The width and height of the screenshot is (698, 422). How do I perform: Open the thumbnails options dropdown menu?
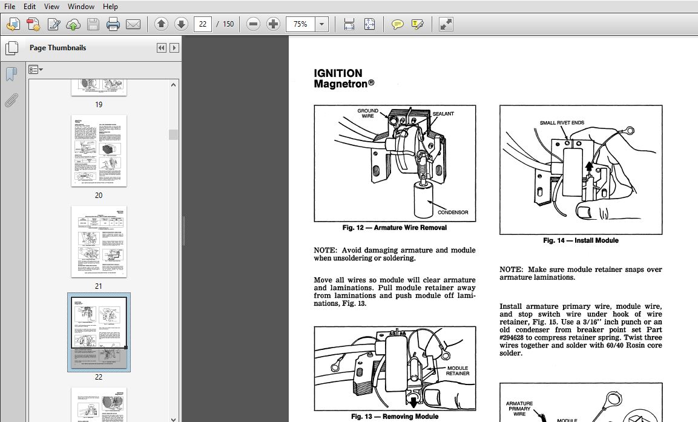[36, 70]
